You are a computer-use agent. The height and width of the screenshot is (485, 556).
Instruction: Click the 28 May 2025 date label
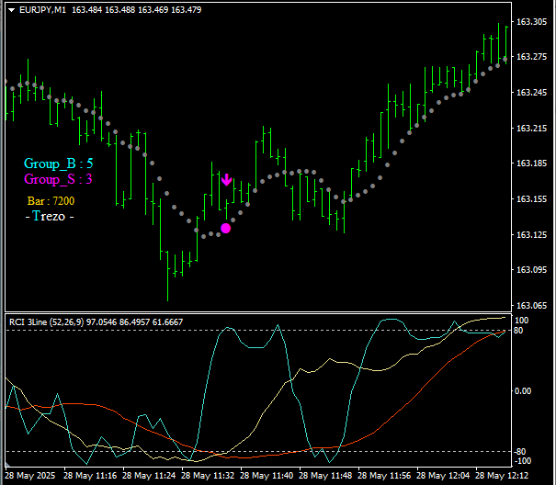click(x=30, y=476)
